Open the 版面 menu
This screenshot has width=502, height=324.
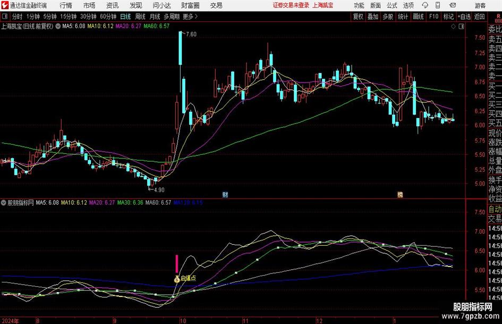coord(376,5)
